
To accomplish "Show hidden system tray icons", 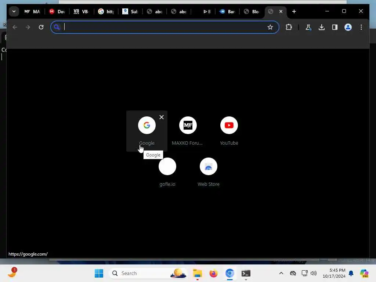I will point(281,273).
